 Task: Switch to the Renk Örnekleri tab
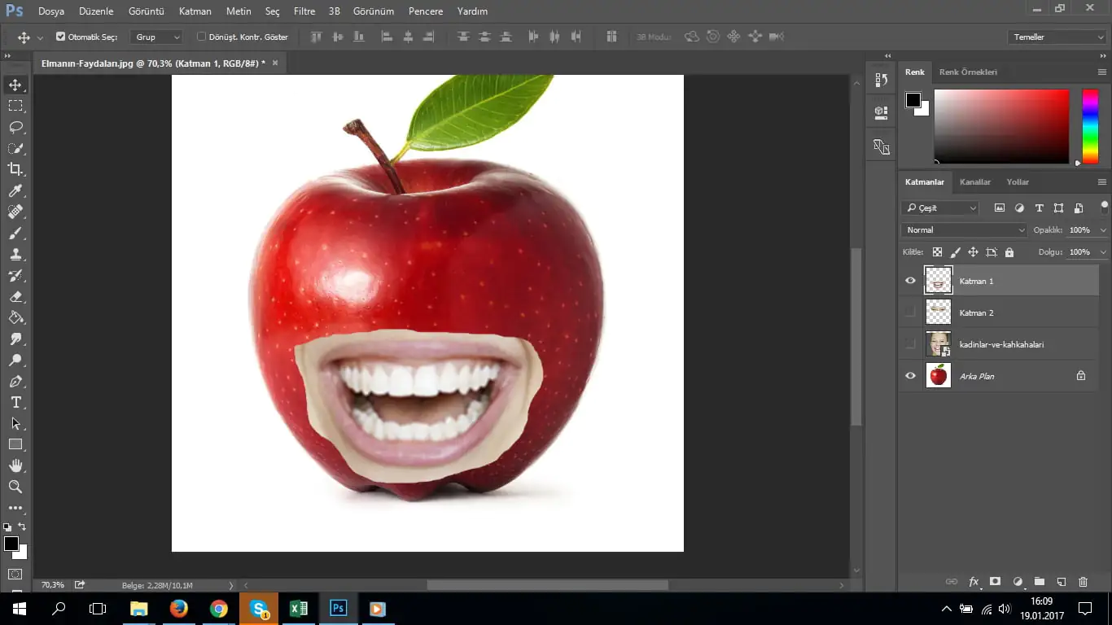(968, 72)
